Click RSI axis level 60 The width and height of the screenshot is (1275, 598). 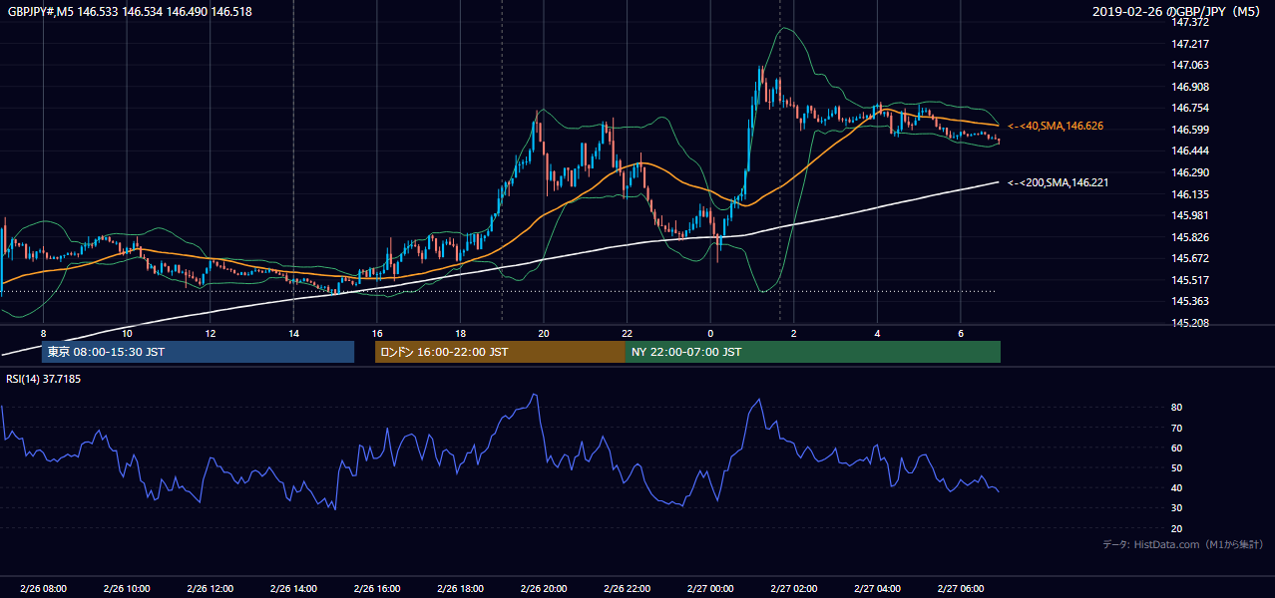pyautogui.click(x=1177, y=448)
